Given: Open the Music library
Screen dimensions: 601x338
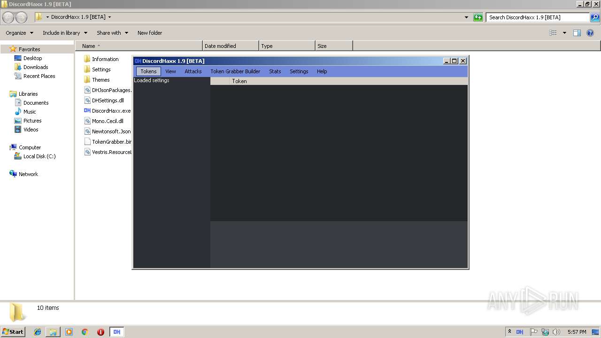Looking at the screenshot, I should pyautogui.click(x=30, y=112).
